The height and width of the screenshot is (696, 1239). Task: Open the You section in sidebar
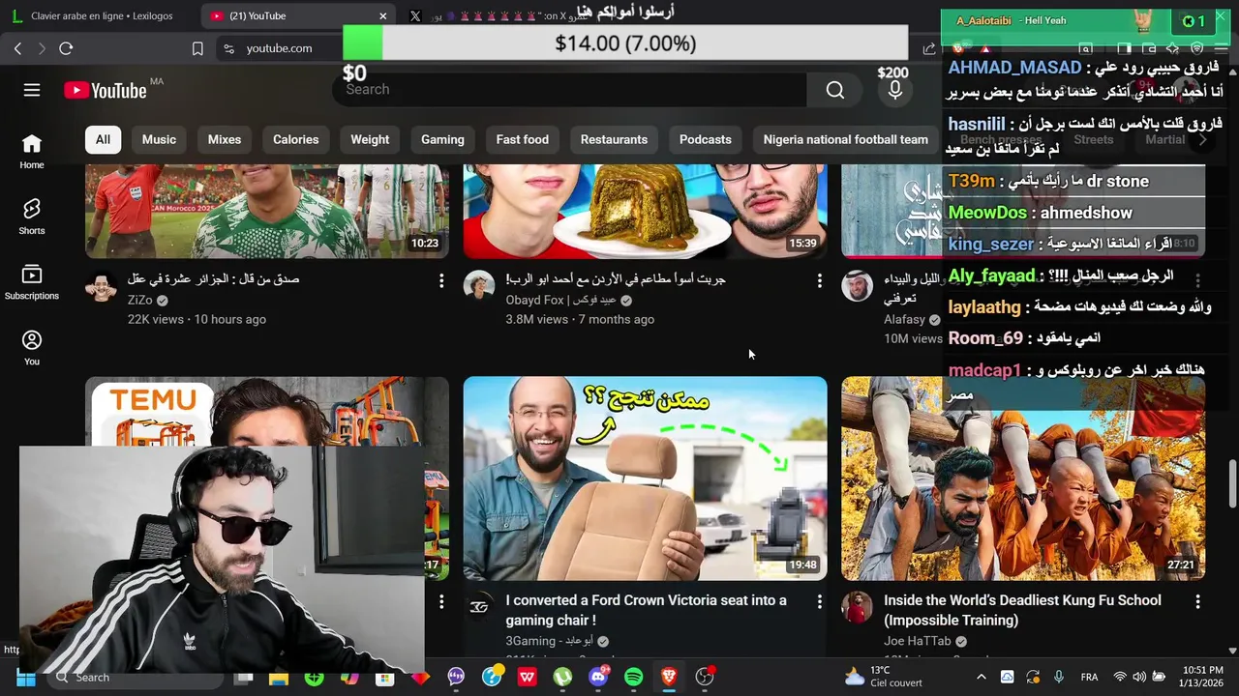click(x=32, y=347)
